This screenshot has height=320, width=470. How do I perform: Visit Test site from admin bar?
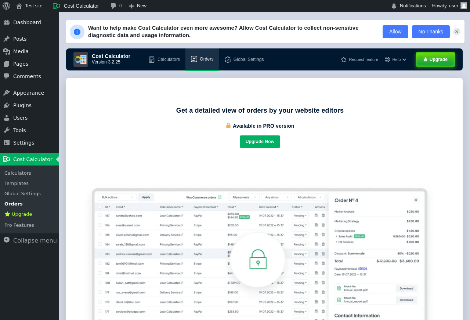[29, 6]
